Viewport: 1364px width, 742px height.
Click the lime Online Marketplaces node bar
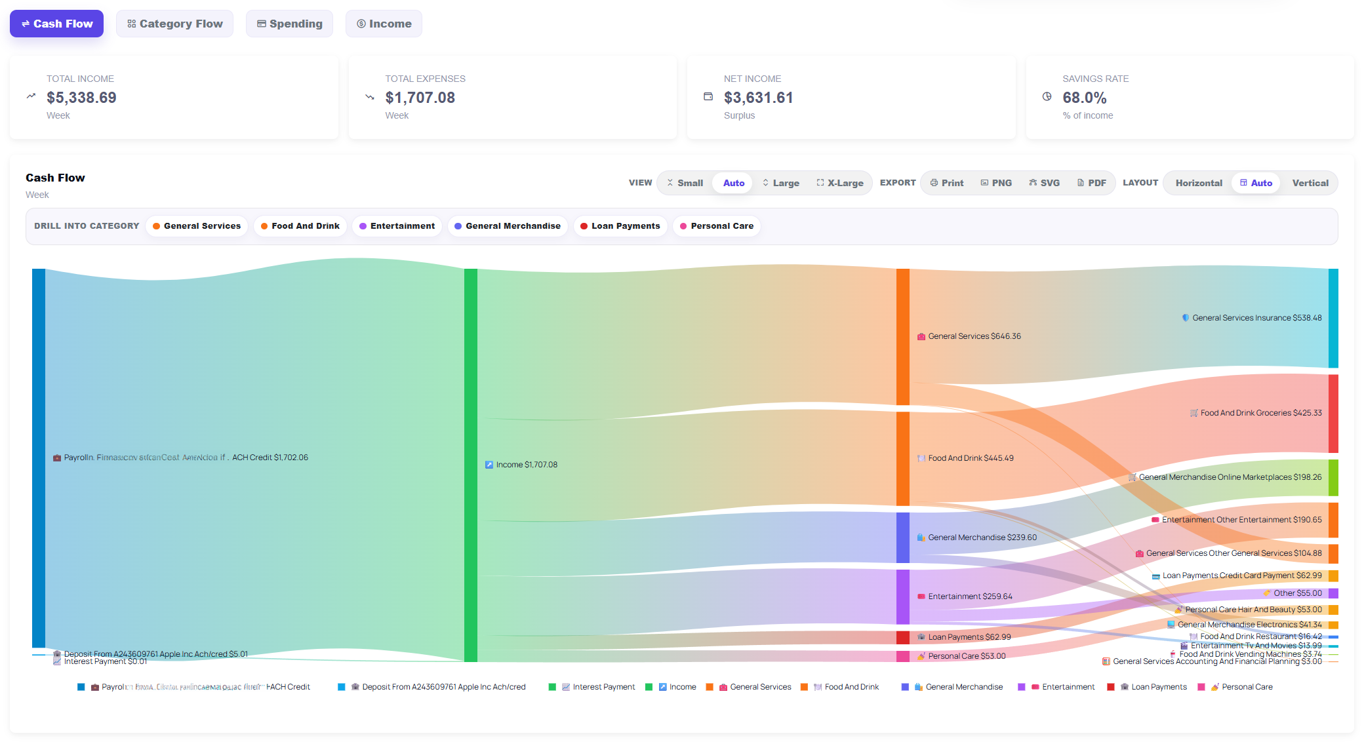click(1333, 477)
